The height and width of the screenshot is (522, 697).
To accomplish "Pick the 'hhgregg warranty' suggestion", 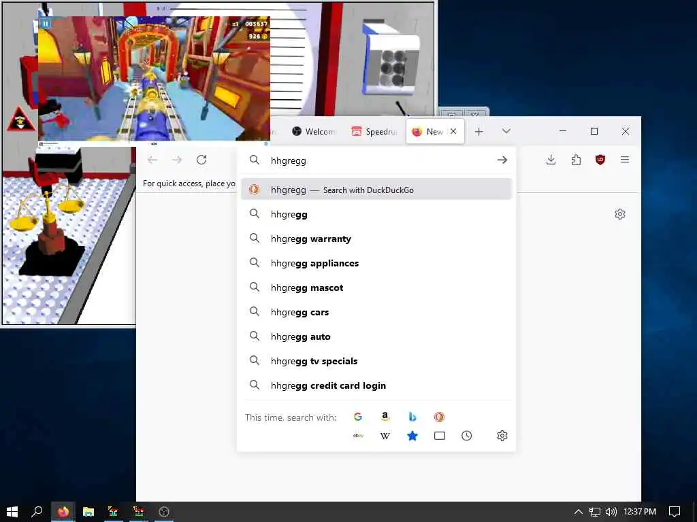I will [376, 239].
